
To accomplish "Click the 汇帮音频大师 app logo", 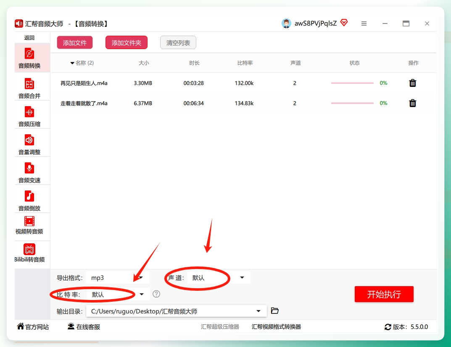I will 18,23.
